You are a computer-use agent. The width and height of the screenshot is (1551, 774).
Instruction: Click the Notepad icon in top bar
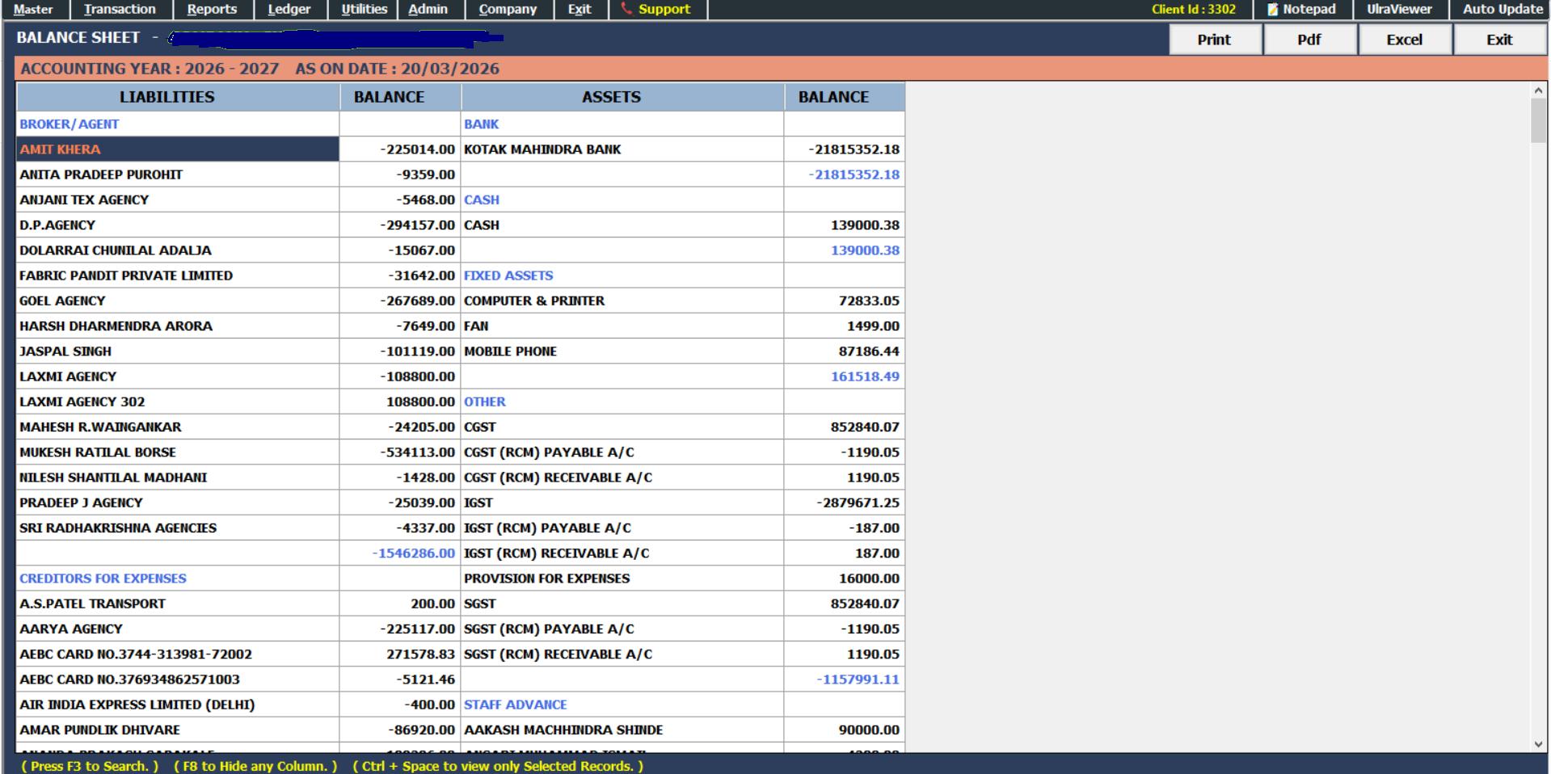1273,10
